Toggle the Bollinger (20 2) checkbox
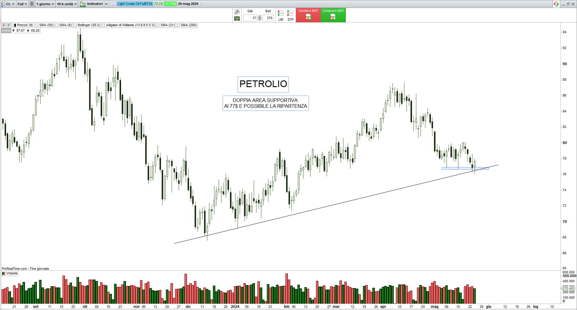Image resolution: width=577 pixels, height=310 pixels. pos(75,25)
